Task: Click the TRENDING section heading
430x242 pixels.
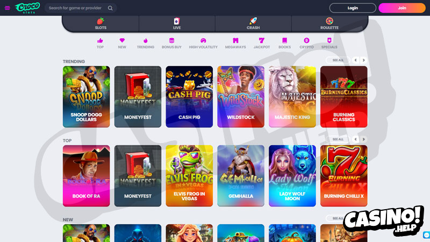Action: pos(74,61)
